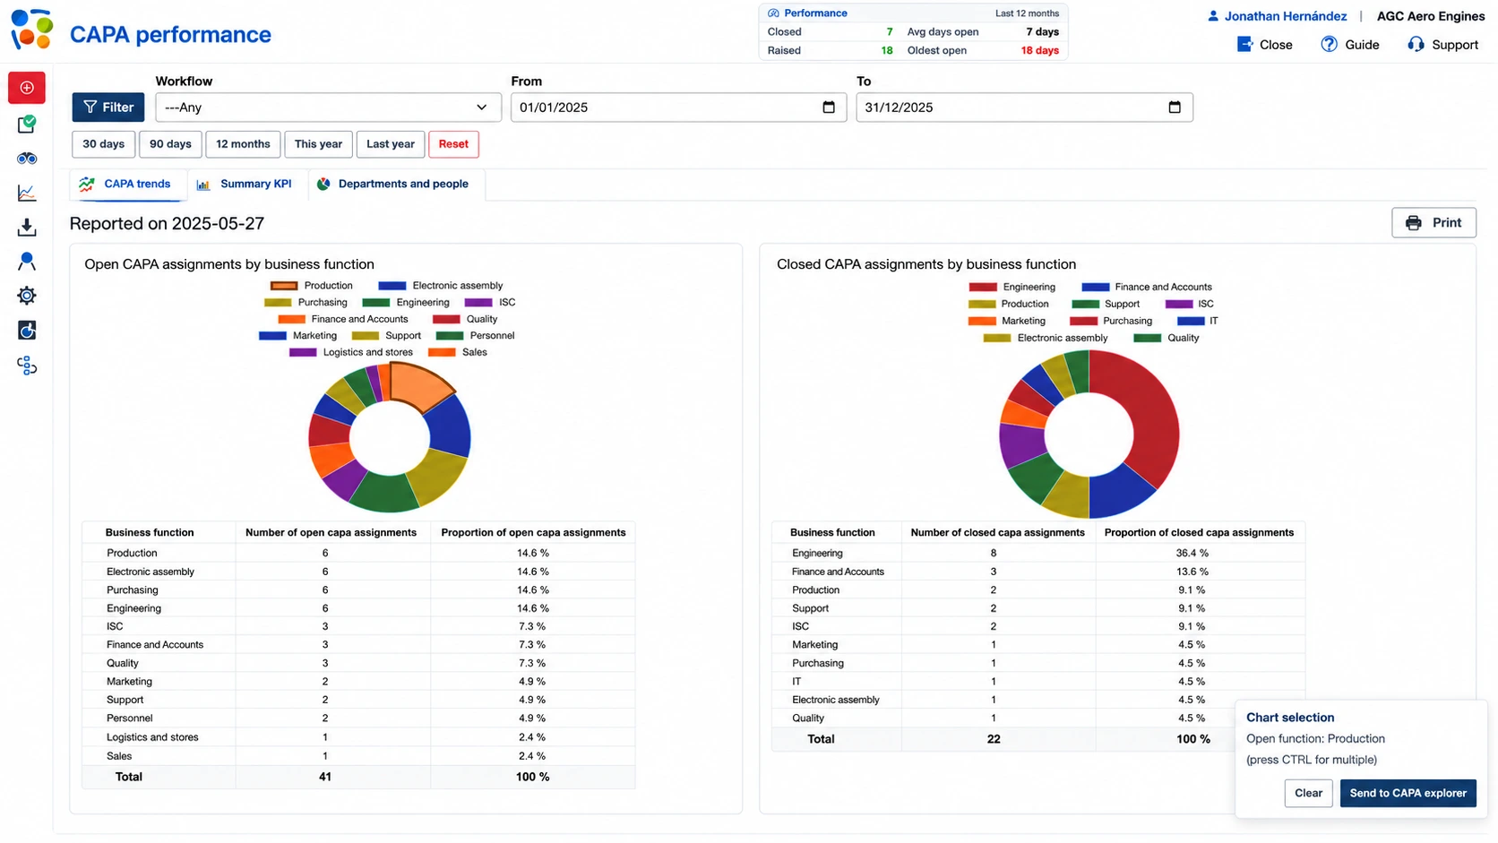This screenshot has width=1498, height=843.
Task: Open the calendar picker on the To date
Action: click(1175, 108)
